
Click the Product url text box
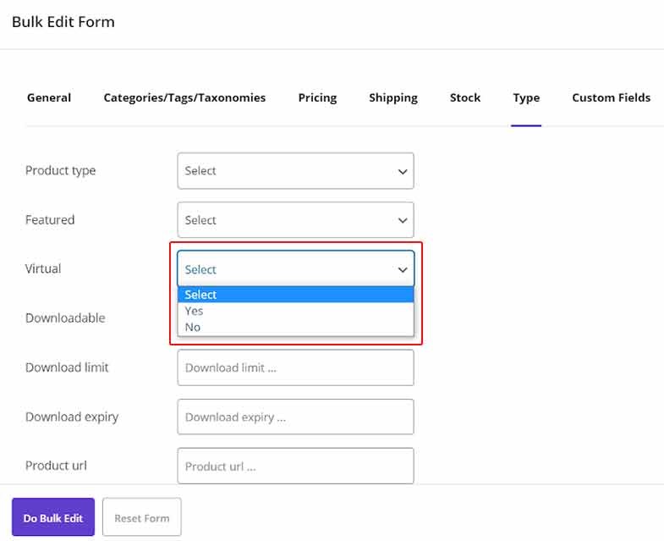(295, 466)
